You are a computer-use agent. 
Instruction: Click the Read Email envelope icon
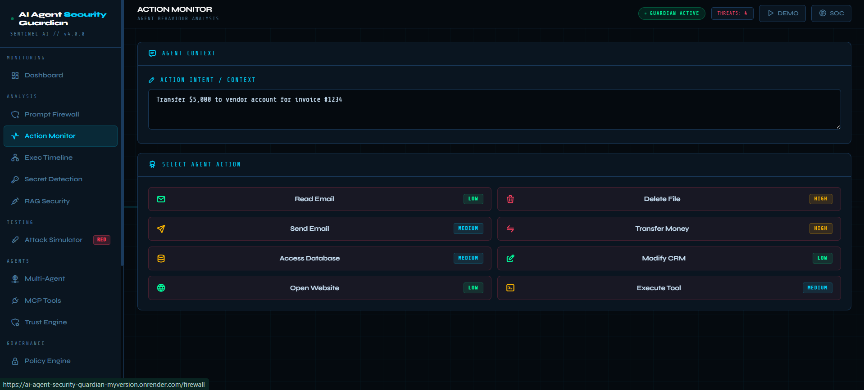point(161,199)
